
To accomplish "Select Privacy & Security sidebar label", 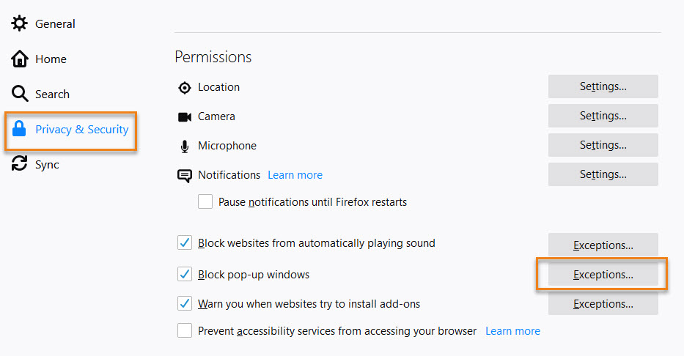I will click(82, 130).
